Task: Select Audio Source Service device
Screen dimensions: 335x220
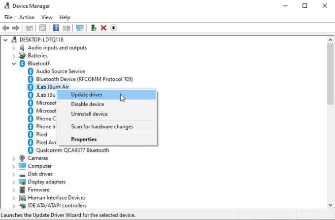Action: pyautogui.click(x=61, y=72)
